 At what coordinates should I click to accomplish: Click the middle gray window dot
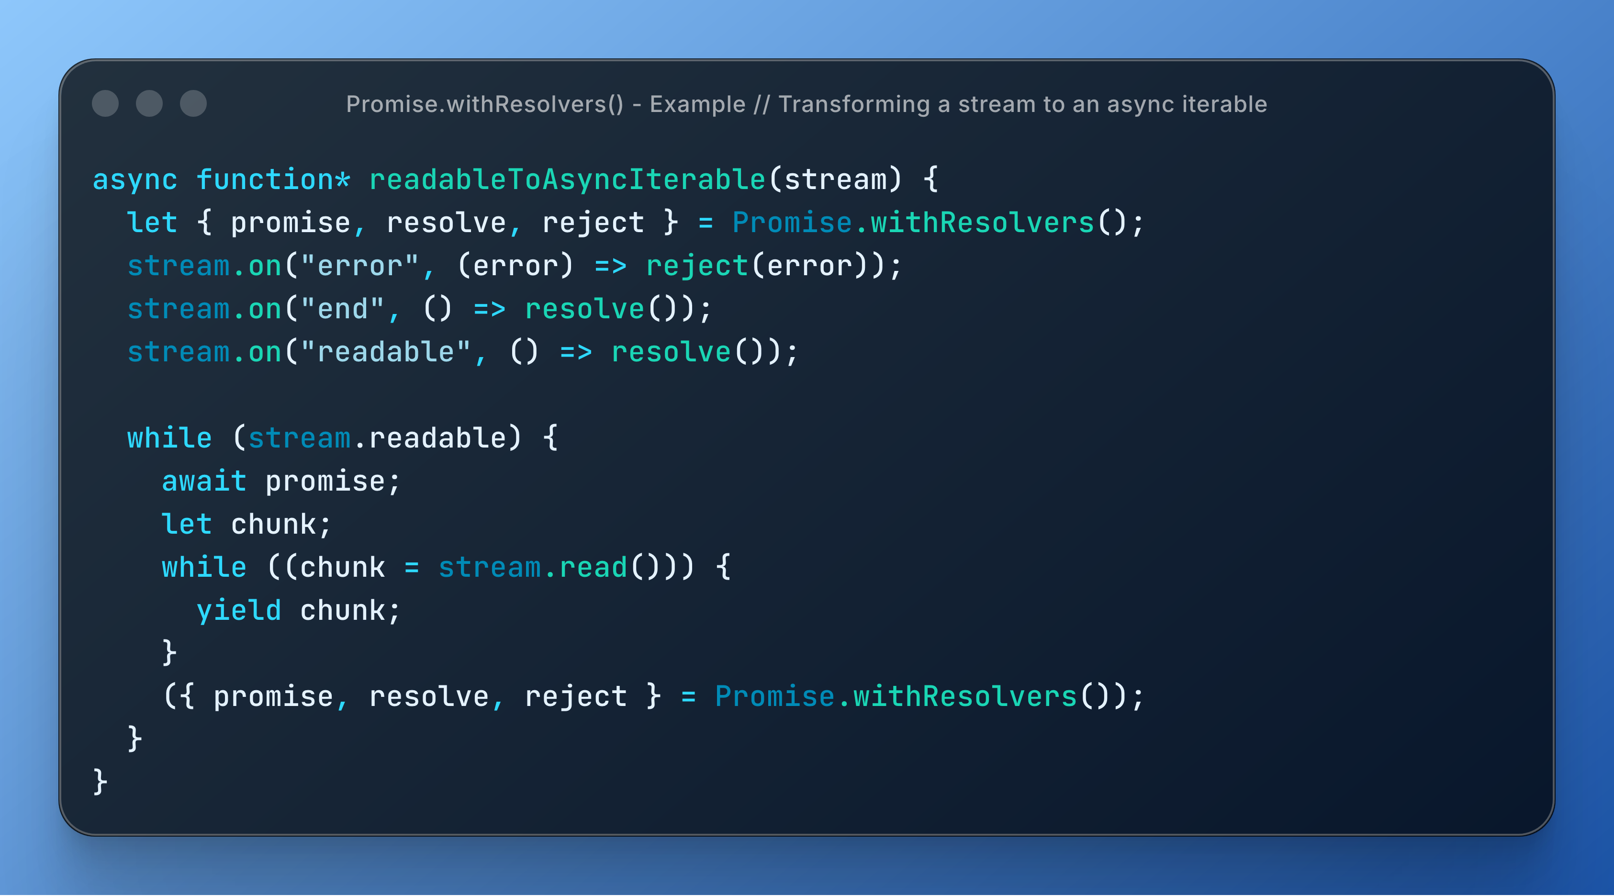click(x=149, y=103)
